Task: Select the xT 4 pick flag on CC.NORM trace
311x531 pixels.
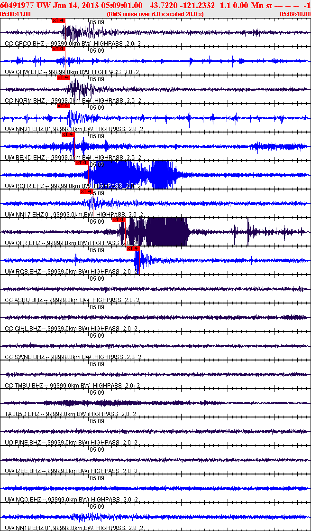Action: pyautogui.click(x=63, y=77)
